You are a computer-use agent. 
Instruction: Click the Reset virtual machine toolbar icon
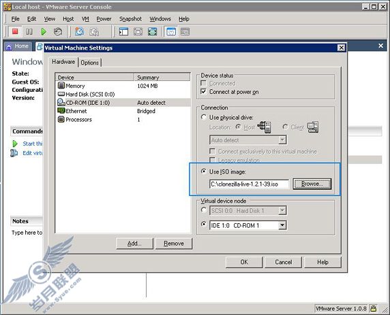[58, 31]
